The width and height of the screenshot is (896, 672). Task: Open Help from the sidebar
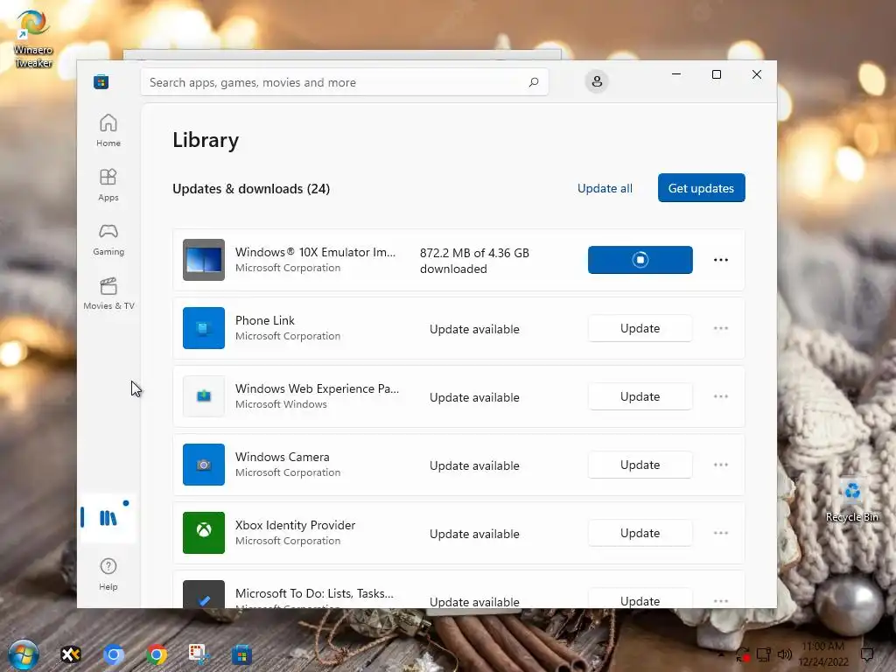(108, 574)
